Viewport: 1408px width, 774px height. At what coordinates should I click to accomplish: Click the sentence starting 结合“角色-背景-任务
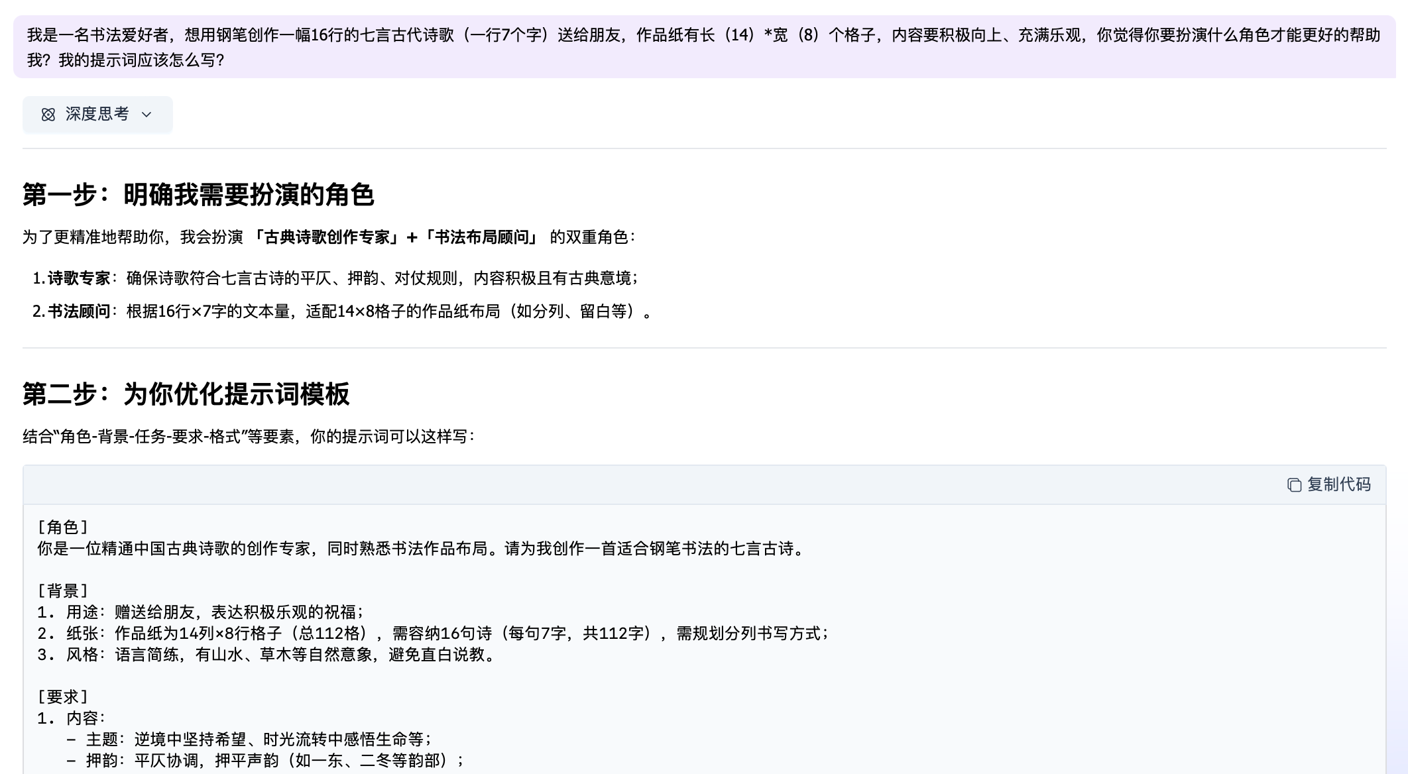tap(249, 437)
